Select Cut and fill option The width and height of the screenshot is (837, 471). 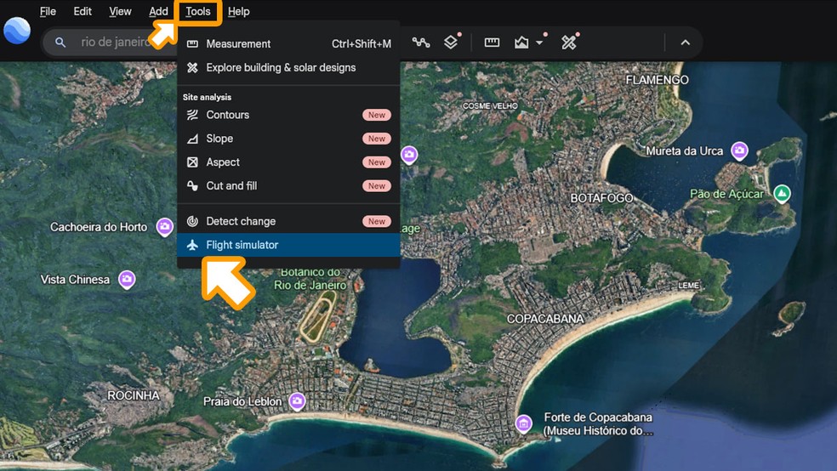coord(289,185)
